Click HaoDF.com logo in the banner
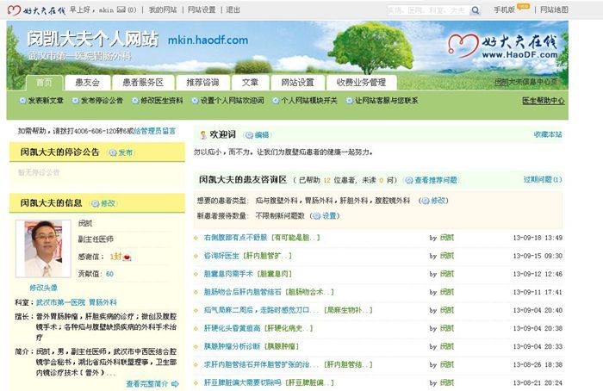The width and height of the screenshot is (603, 391). (x=503, y=47)
